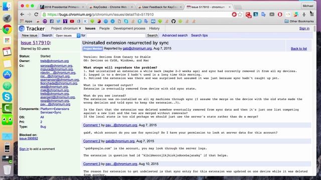Screen dimensions: 321x180
Task: Bookmark this page with the star icon
Action: coord(240,14)
